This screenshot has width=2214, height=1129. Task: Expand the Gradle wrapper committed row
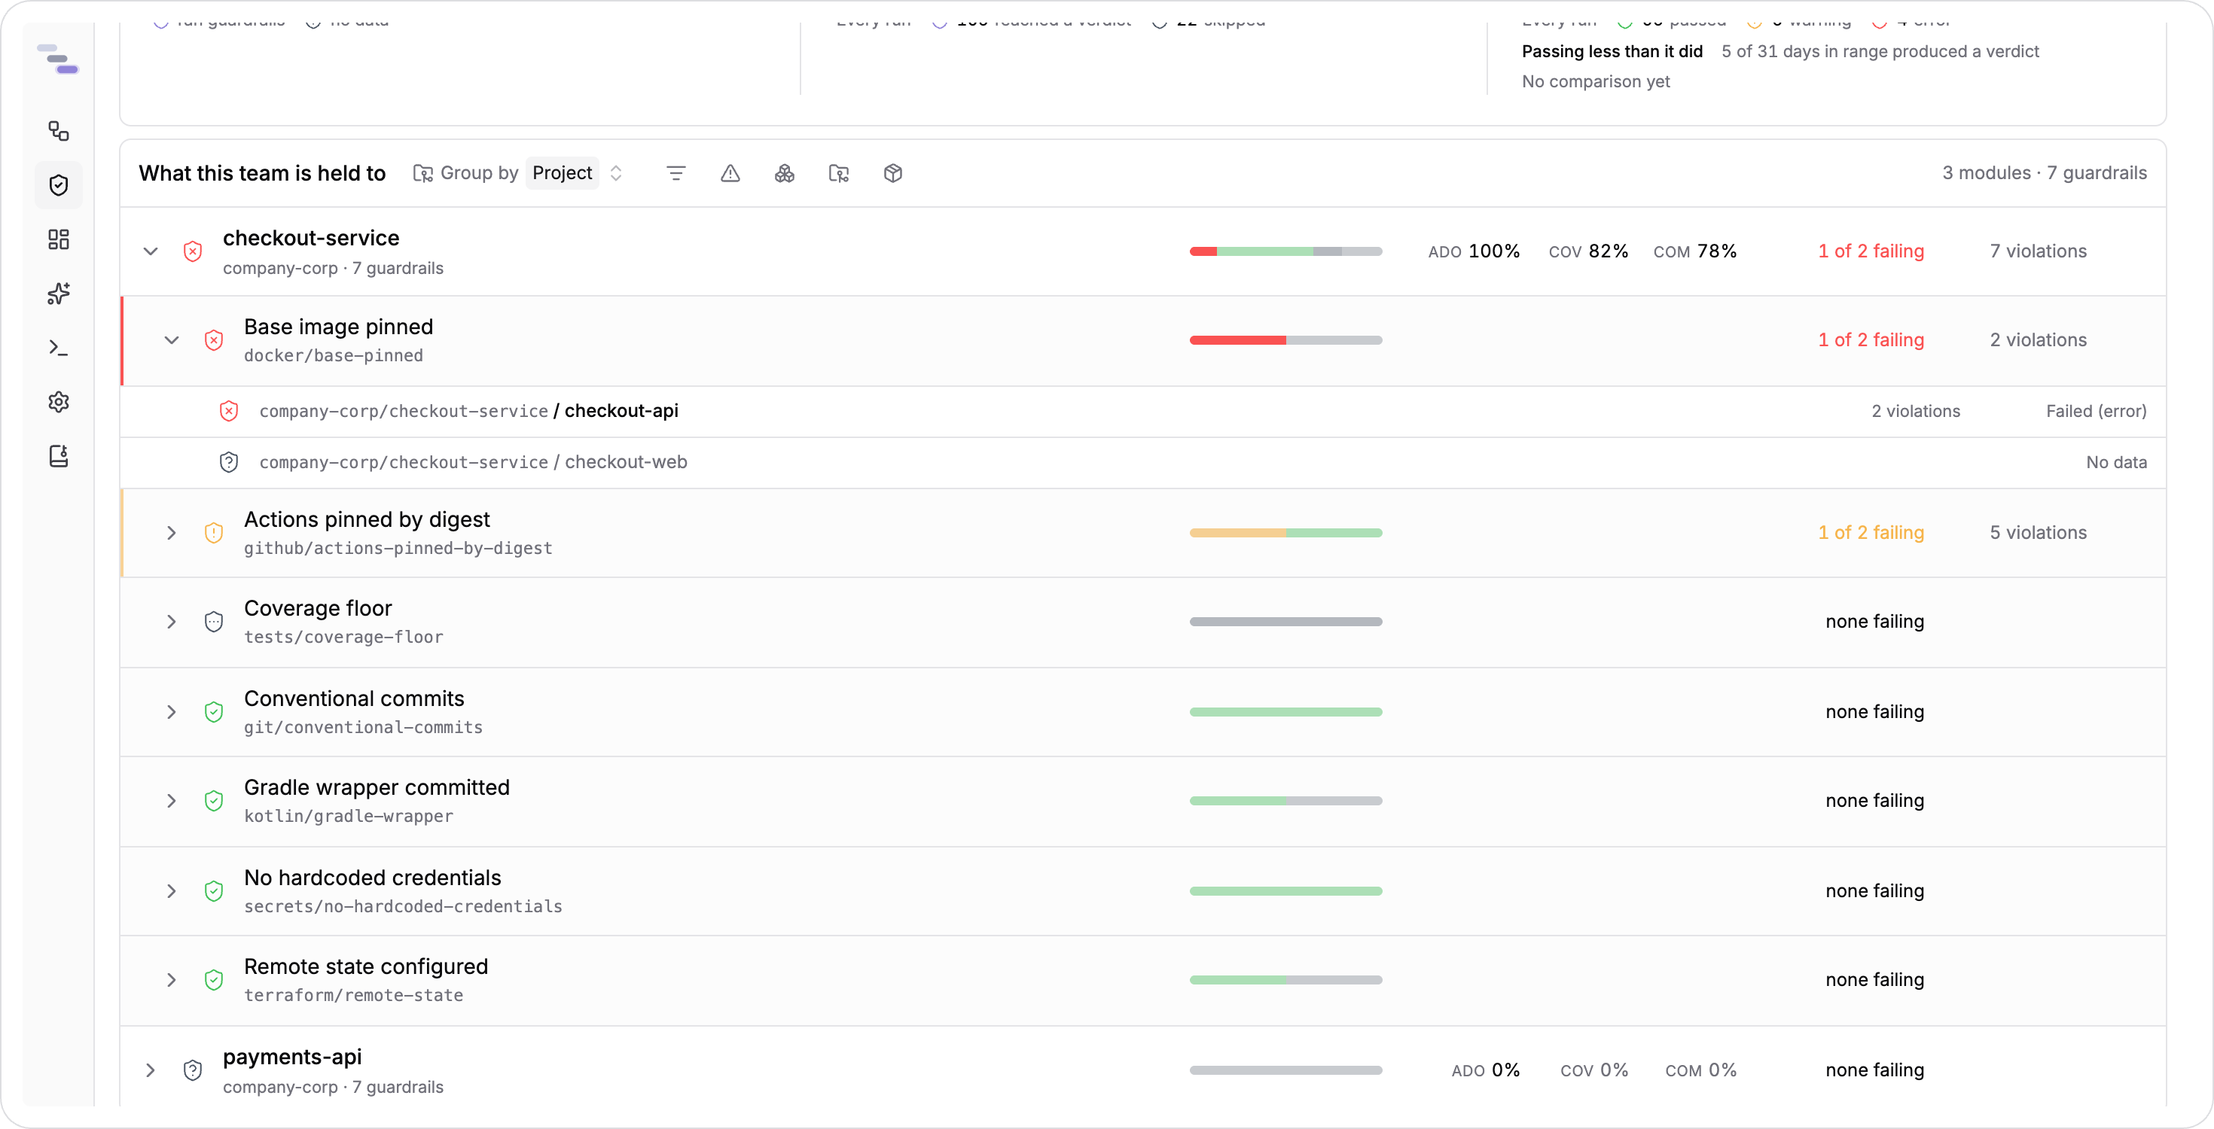tap(172, 801)
